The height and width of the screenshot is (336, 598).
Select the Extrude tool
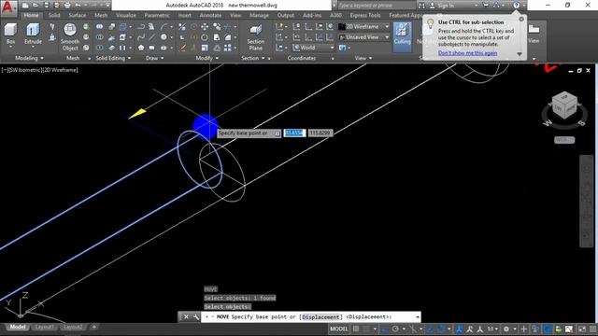pyautogui.click(x=33, y=35)
